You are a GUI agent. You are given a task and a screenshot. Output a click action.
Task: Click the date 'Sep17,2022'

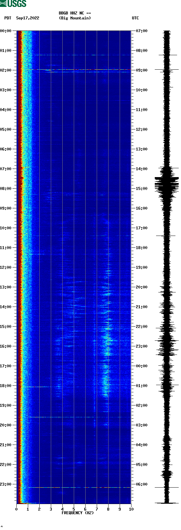pos(28,18)
